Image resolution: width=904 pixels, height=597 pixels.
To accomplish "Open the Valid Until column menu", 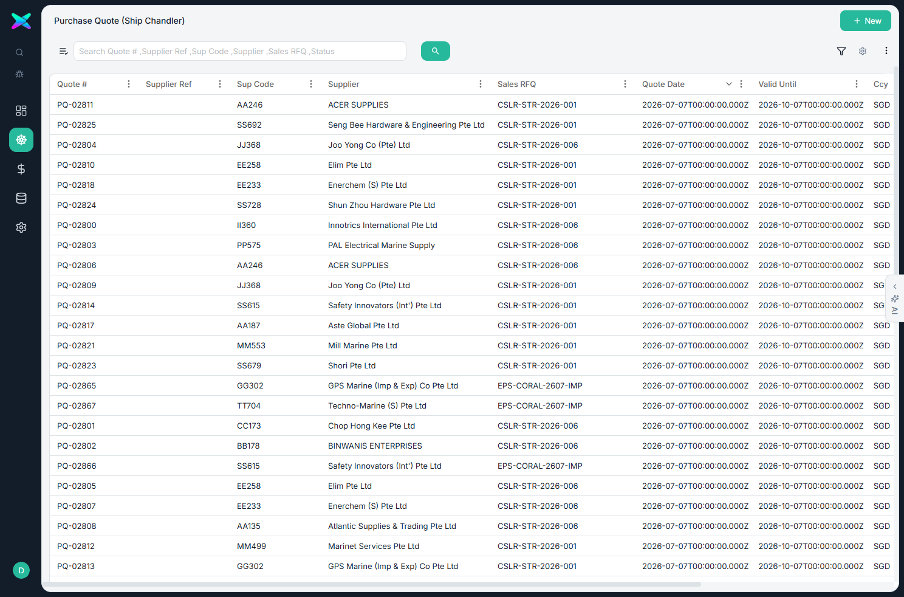I will tap(857, 84).
